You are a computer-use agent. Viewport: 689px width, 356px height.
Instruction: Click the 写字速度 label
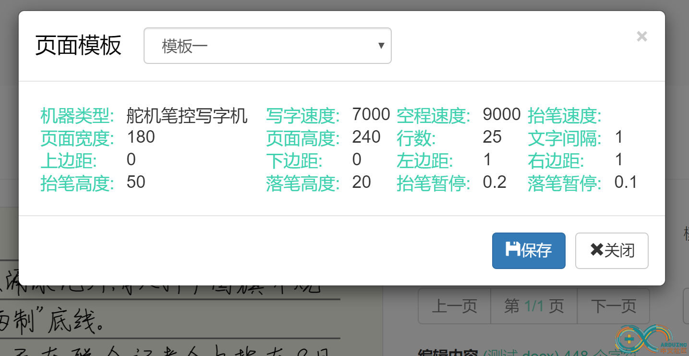303,116
